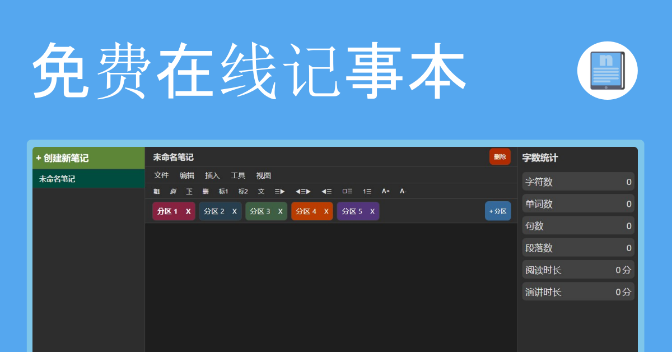Open the 视图 menu
672x352 pixels.
264,175
